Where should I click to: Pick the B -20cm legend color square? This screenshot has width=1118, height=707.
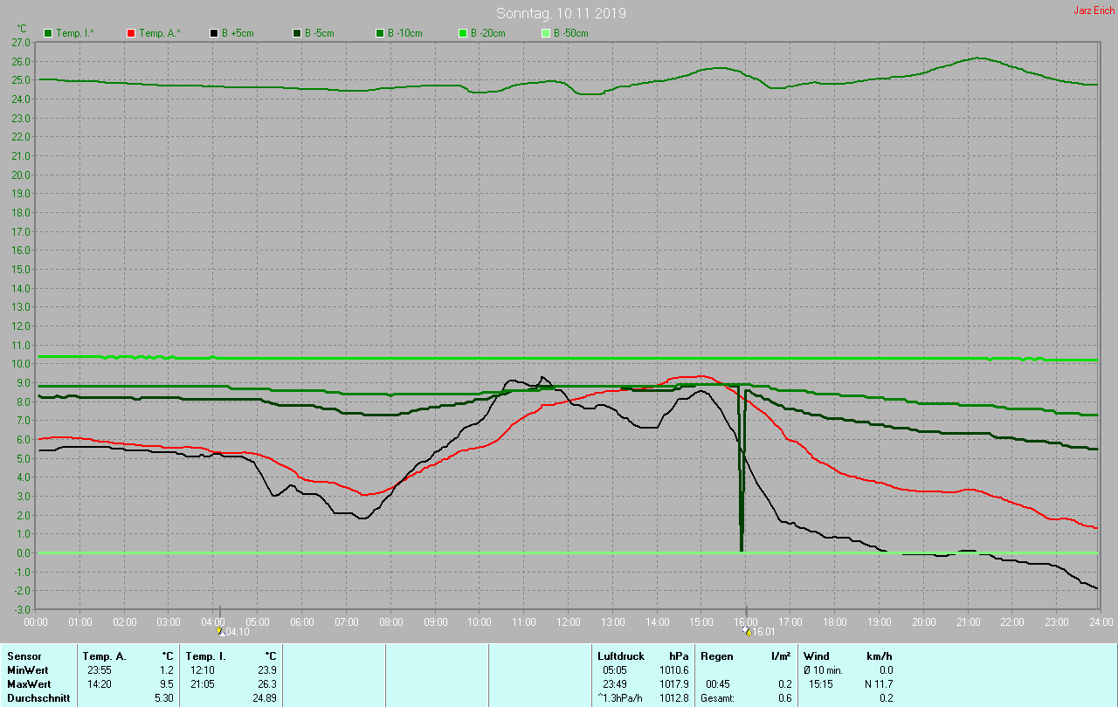[463, 33]
